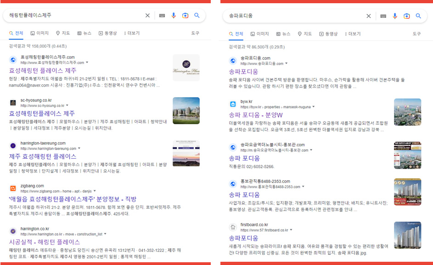
Task: Click the firstboard.co.kr tower thumbnail
Action: pyautogui.click(x=408, y=235)
